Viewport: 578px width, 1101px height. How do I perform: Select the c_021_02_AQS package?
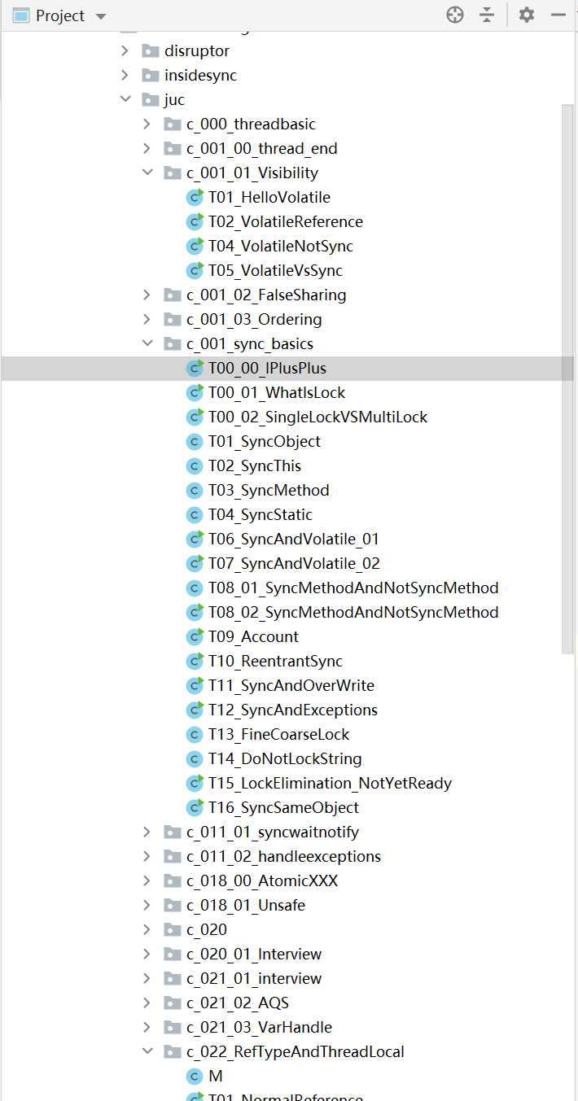click(237, 1003)
